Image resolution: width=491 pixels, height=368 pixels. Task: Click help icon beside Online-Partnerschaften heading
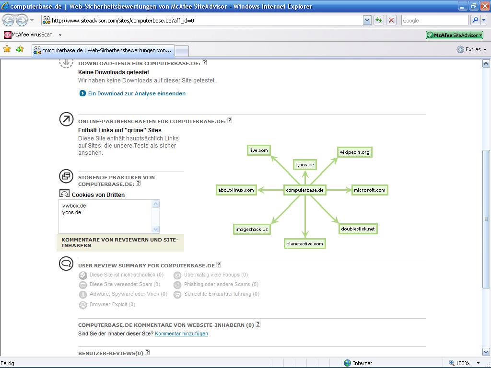click(230, 120)
